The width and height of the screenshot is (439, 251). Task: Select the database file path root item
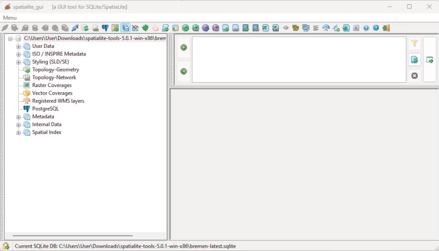click(95, 38)
